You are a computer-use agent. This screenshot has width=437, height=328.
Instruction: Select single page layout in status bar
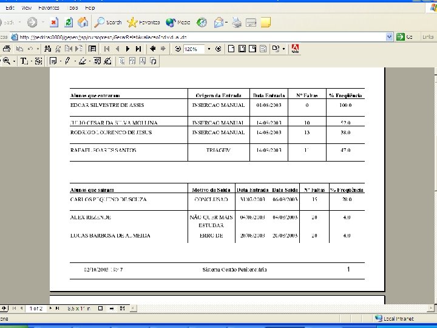tap(100, 308)
